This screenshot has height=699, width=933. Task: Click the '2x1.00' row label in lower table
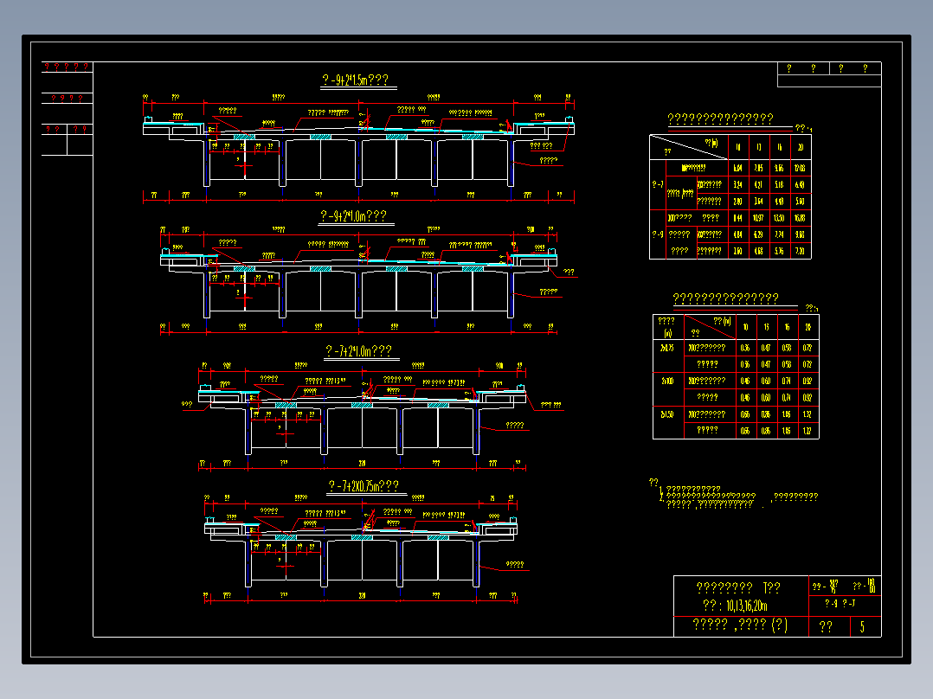[x=667, y=381]
